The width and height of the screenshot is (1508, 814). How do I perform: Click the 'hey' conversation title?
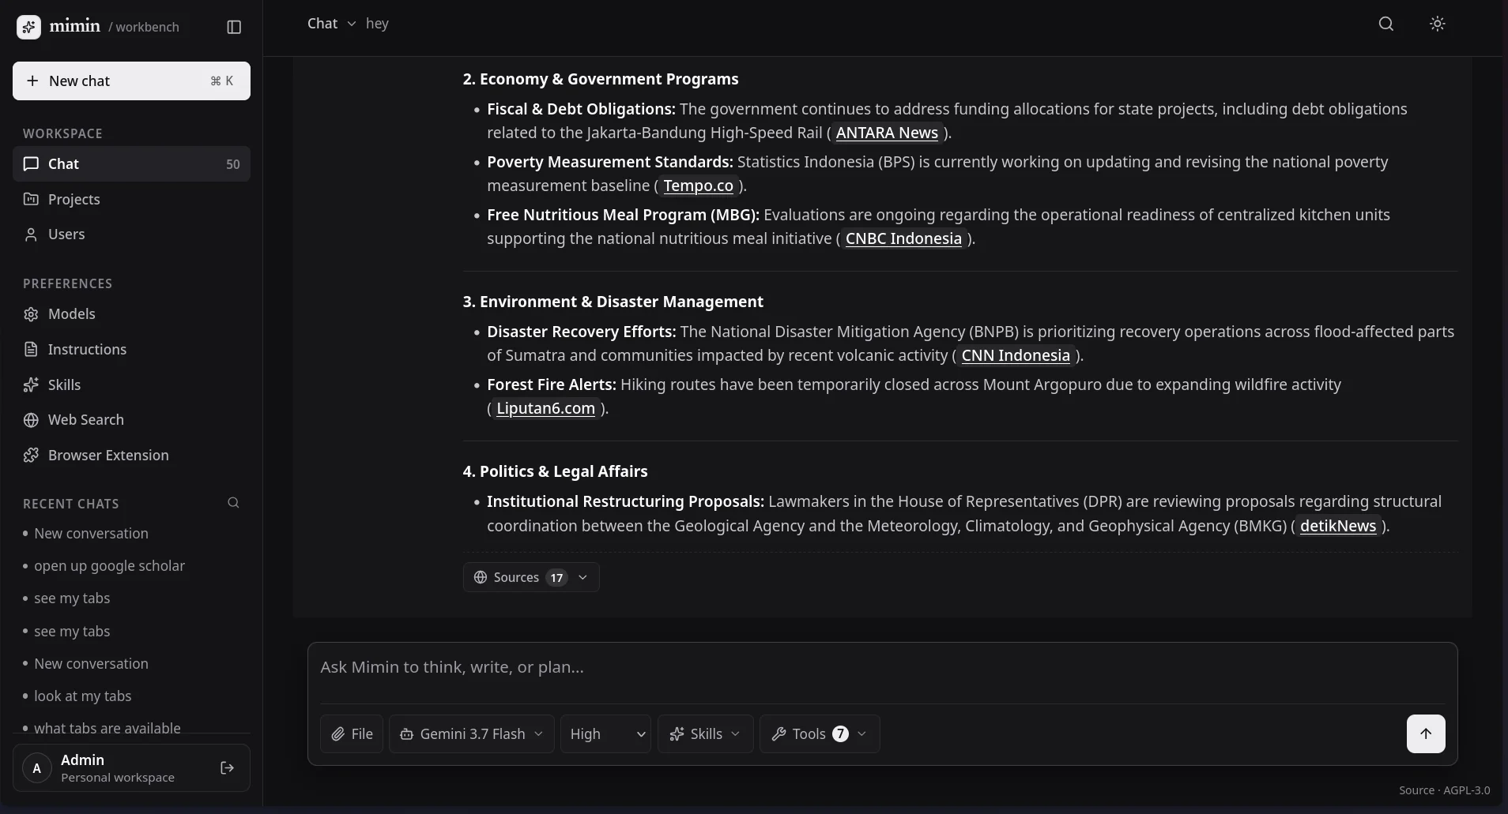coord(377,24)
